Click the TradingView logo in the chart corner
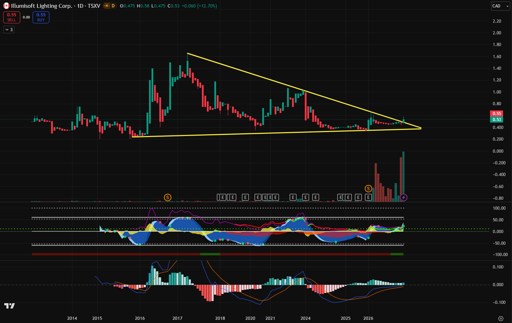 tap(10, 306)
